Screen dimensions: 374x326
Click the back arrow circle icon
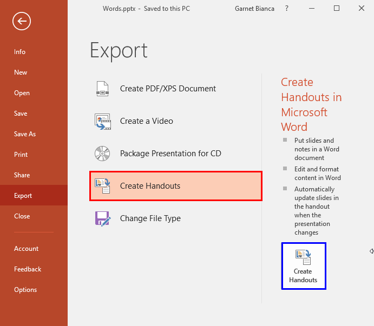coord(22,21)
